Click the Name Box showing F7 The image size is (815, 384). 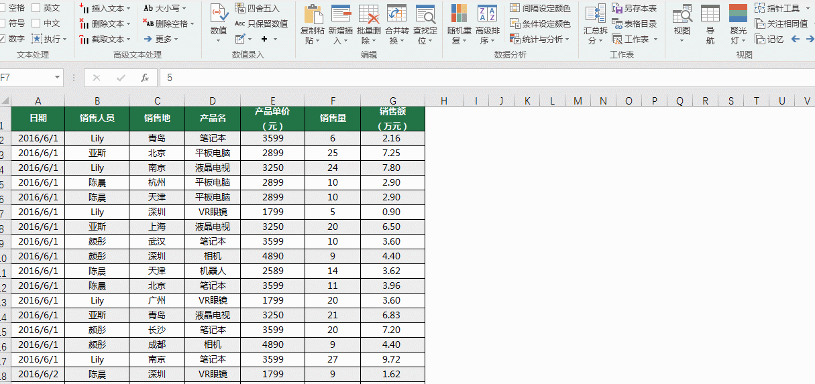pyautogui.click(x=25, y=78)
